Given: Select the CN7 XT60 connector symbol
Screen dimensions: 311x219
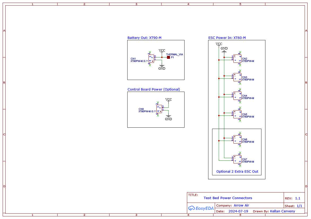Looking at the screenshot, I should pyautogui.click(x=237, y=159).
